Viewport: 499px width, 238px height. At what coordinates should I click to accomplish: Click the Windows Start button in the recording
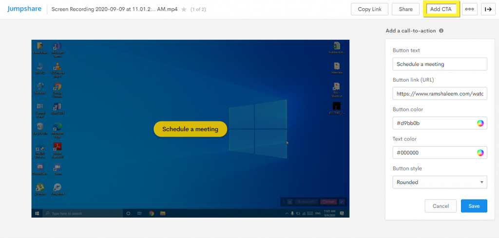(x=37, y=213)
